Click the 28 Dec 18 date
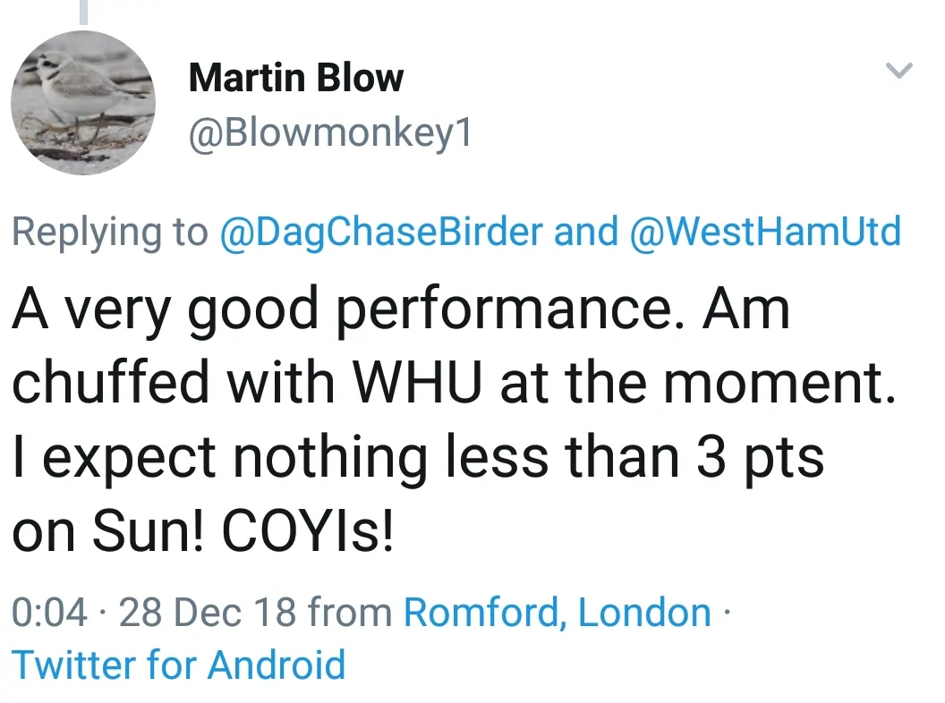The width and height of the screenshot is (945, 703). point(208,613)
